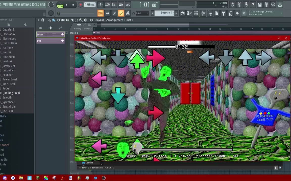291x181 pixels.
Task: Open the chat bubble icon
Action: [x=273, y=5]
